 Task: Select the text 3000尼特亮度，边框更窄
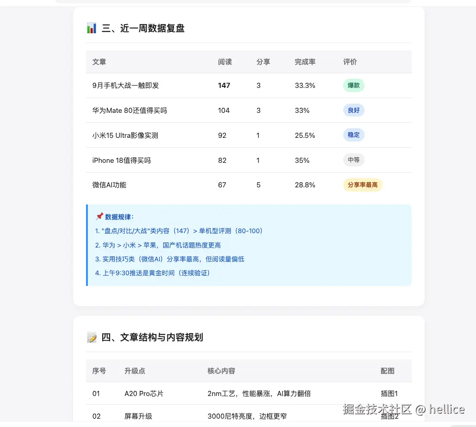click(247, 416)
